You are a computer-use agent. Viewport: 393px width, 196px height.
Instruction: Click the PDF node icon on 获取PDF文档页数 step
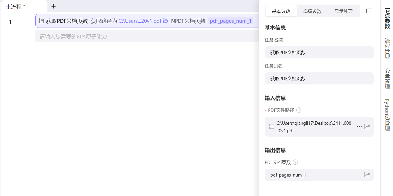tap(41, 20)
